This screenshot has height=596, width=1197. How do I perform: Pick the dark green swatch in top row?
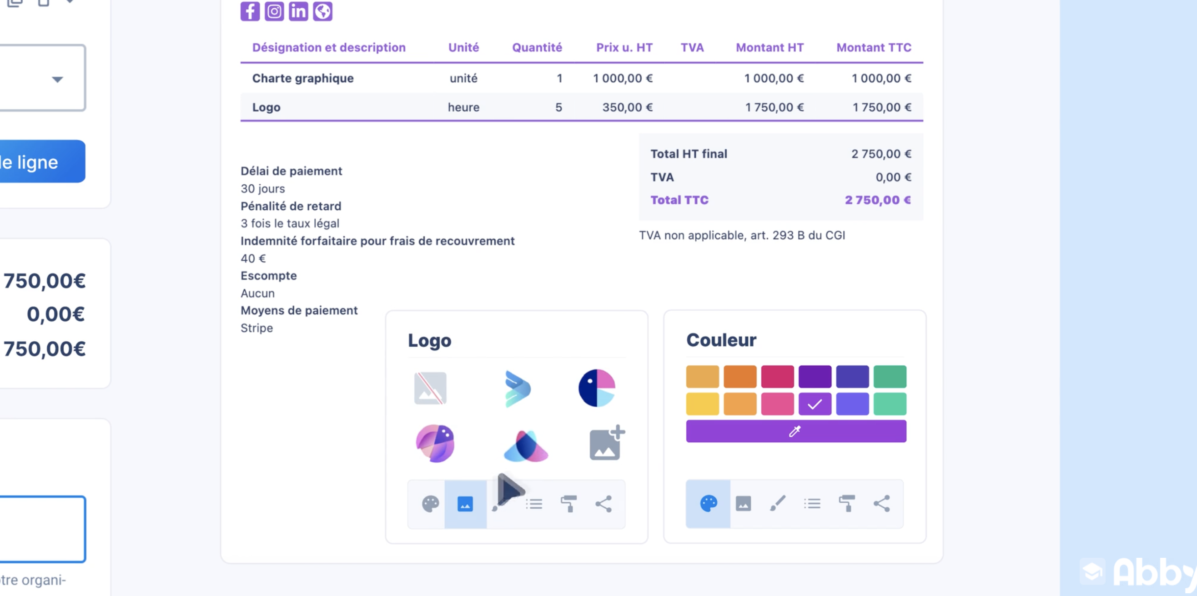point(890,377)
